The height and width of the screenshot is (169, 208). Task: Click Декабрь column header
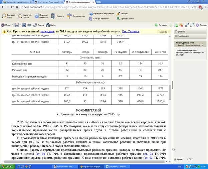(x=102, y=52)
